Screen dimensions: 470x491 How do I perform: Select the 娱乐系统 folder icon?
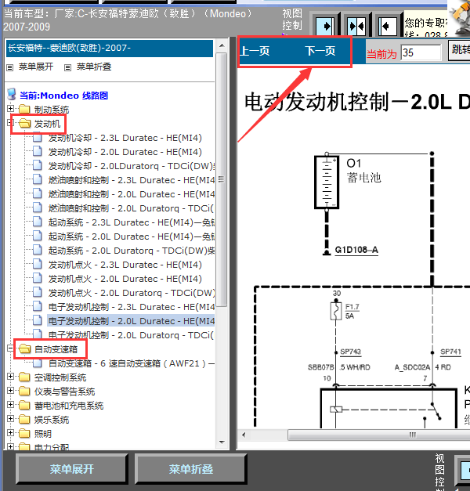24,419
